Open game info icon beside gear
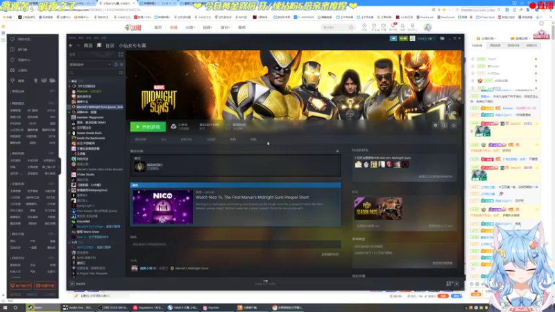 click(445, 125)
